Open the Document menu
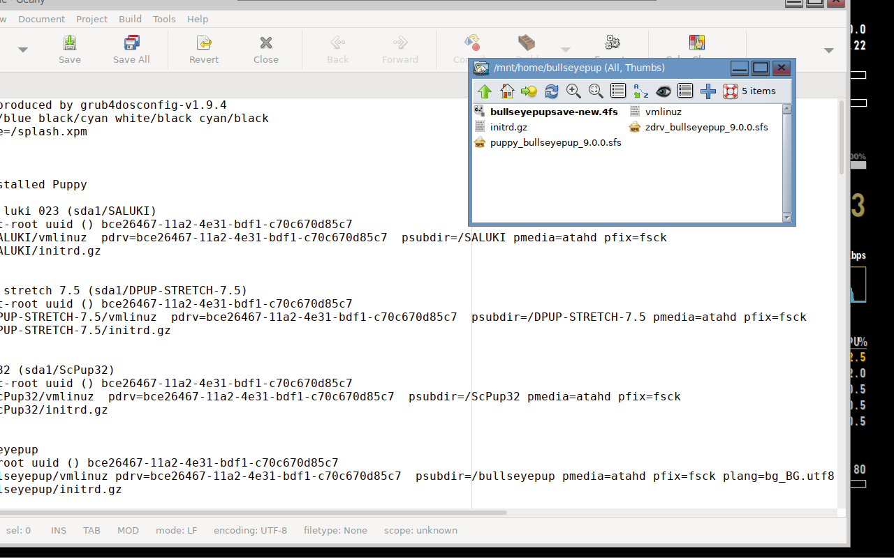894x558 pixels. tap(41, 19)
